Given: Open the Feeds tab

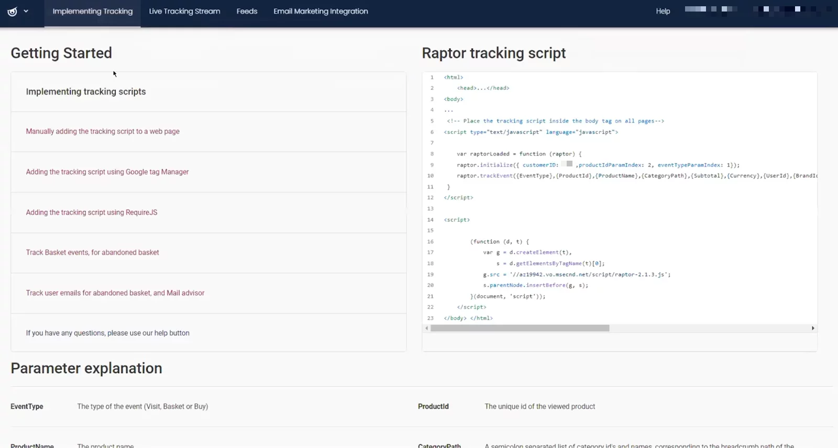Looking at the screenshot, I should tap(247, 11).
